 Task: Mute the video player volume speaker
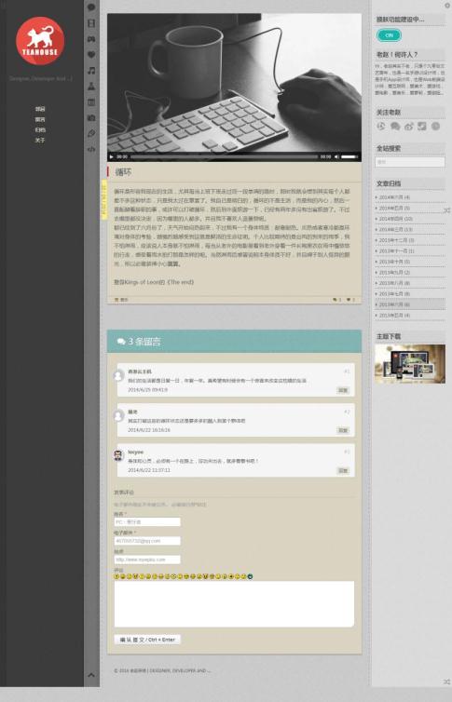tap(336, 156)
